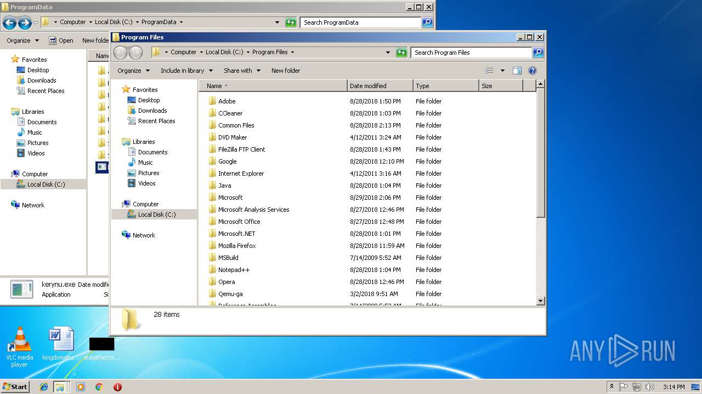Open media player taskbar icon
Viewport: 702px width, 394px height.
[80, 387]
